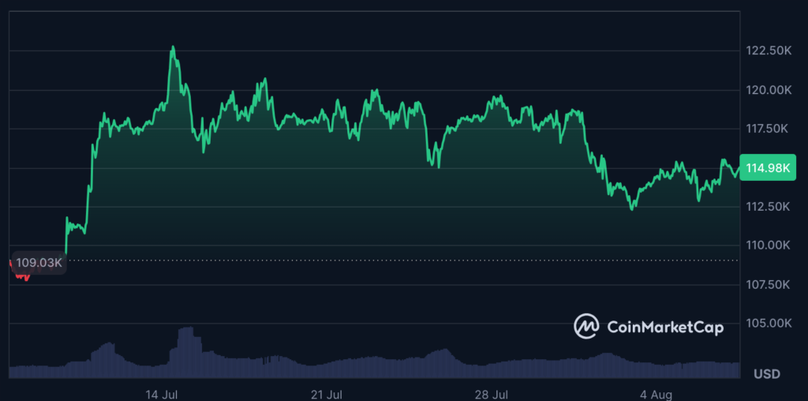Select the 110.00K y-axis label
This screenshot has height=401, width=808.
point(768,245)
